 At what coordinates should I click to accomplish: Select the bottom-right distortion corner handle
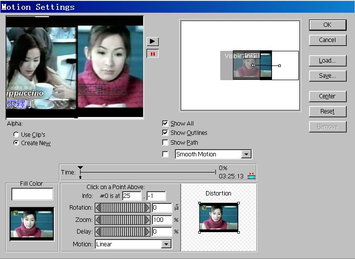tap(238, 232)
